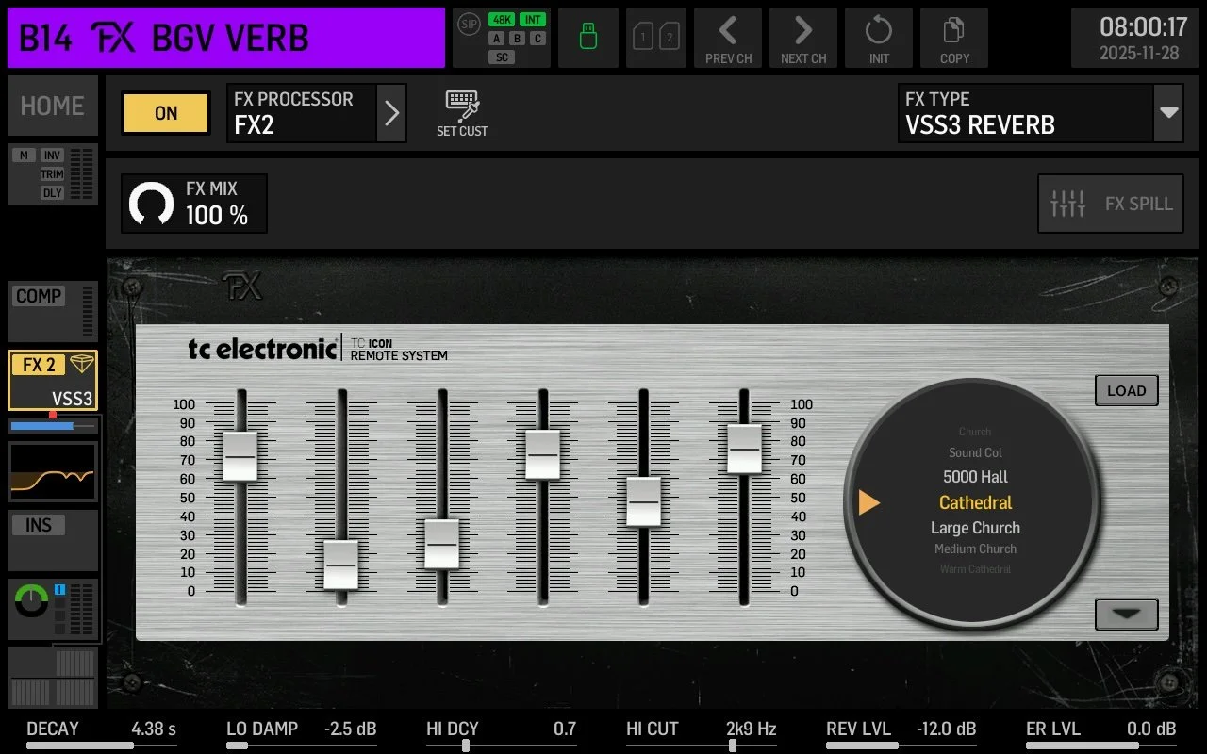The height and width of the screenshot is (754, 1207).
Task: Click the SET CUST keyboard icon
Action: 462,113
